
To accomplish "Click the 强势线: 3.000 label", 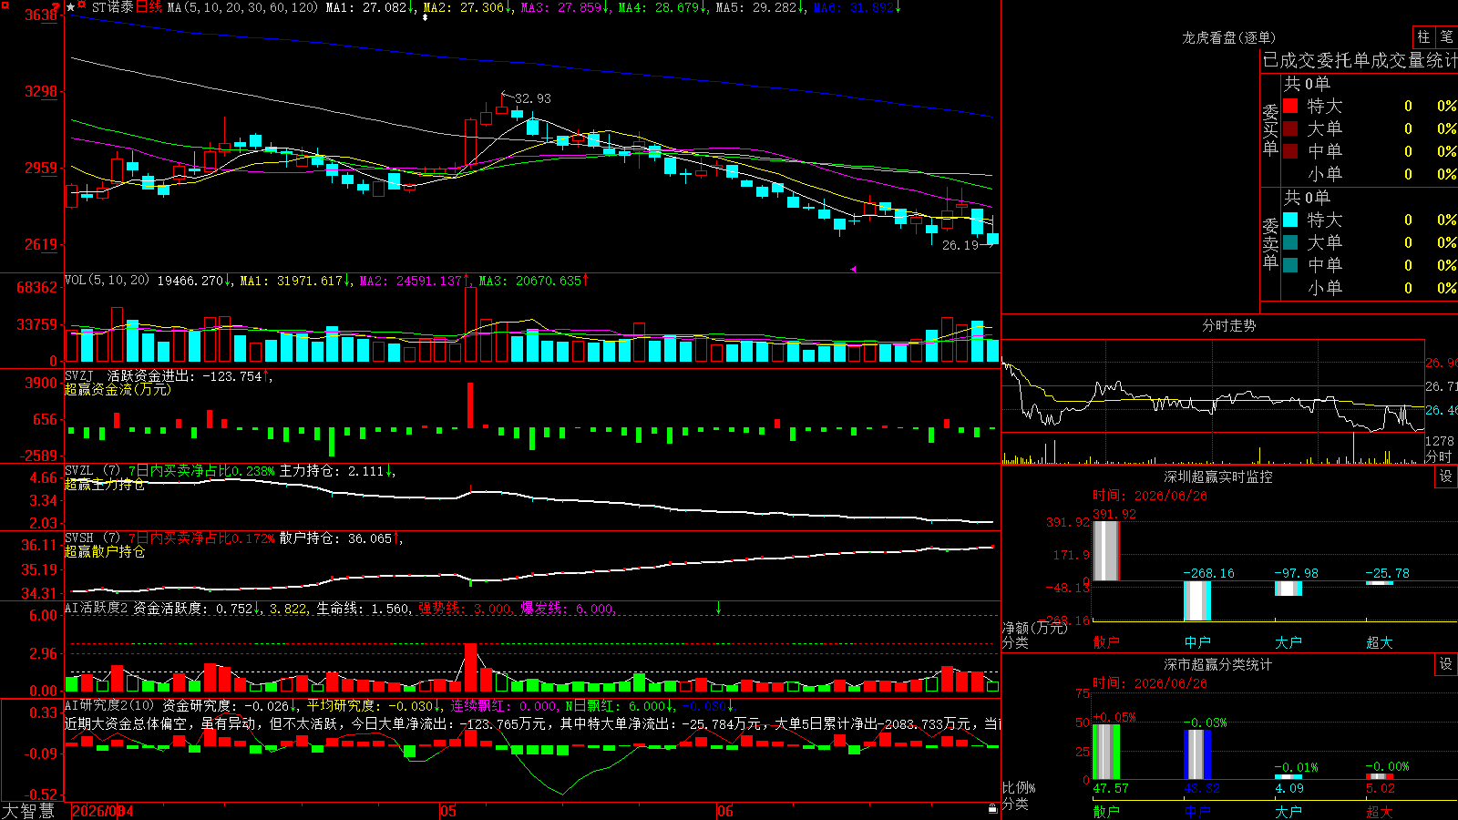I will (x=465, y=609).
